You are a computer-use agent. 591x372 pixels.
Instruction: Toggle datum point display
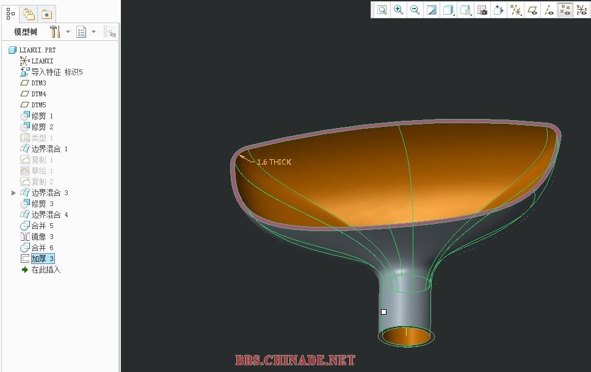pos(565,10)
